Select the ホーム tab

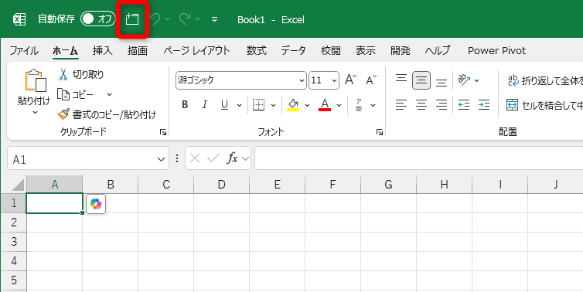coord(65,50)
